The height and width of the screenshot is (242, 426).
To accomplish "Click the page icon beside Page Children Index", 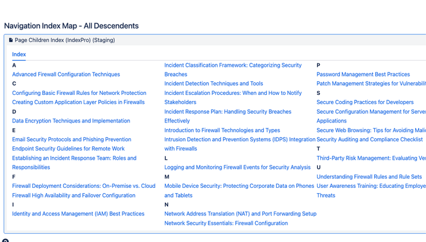I will (x=11, y=40).
